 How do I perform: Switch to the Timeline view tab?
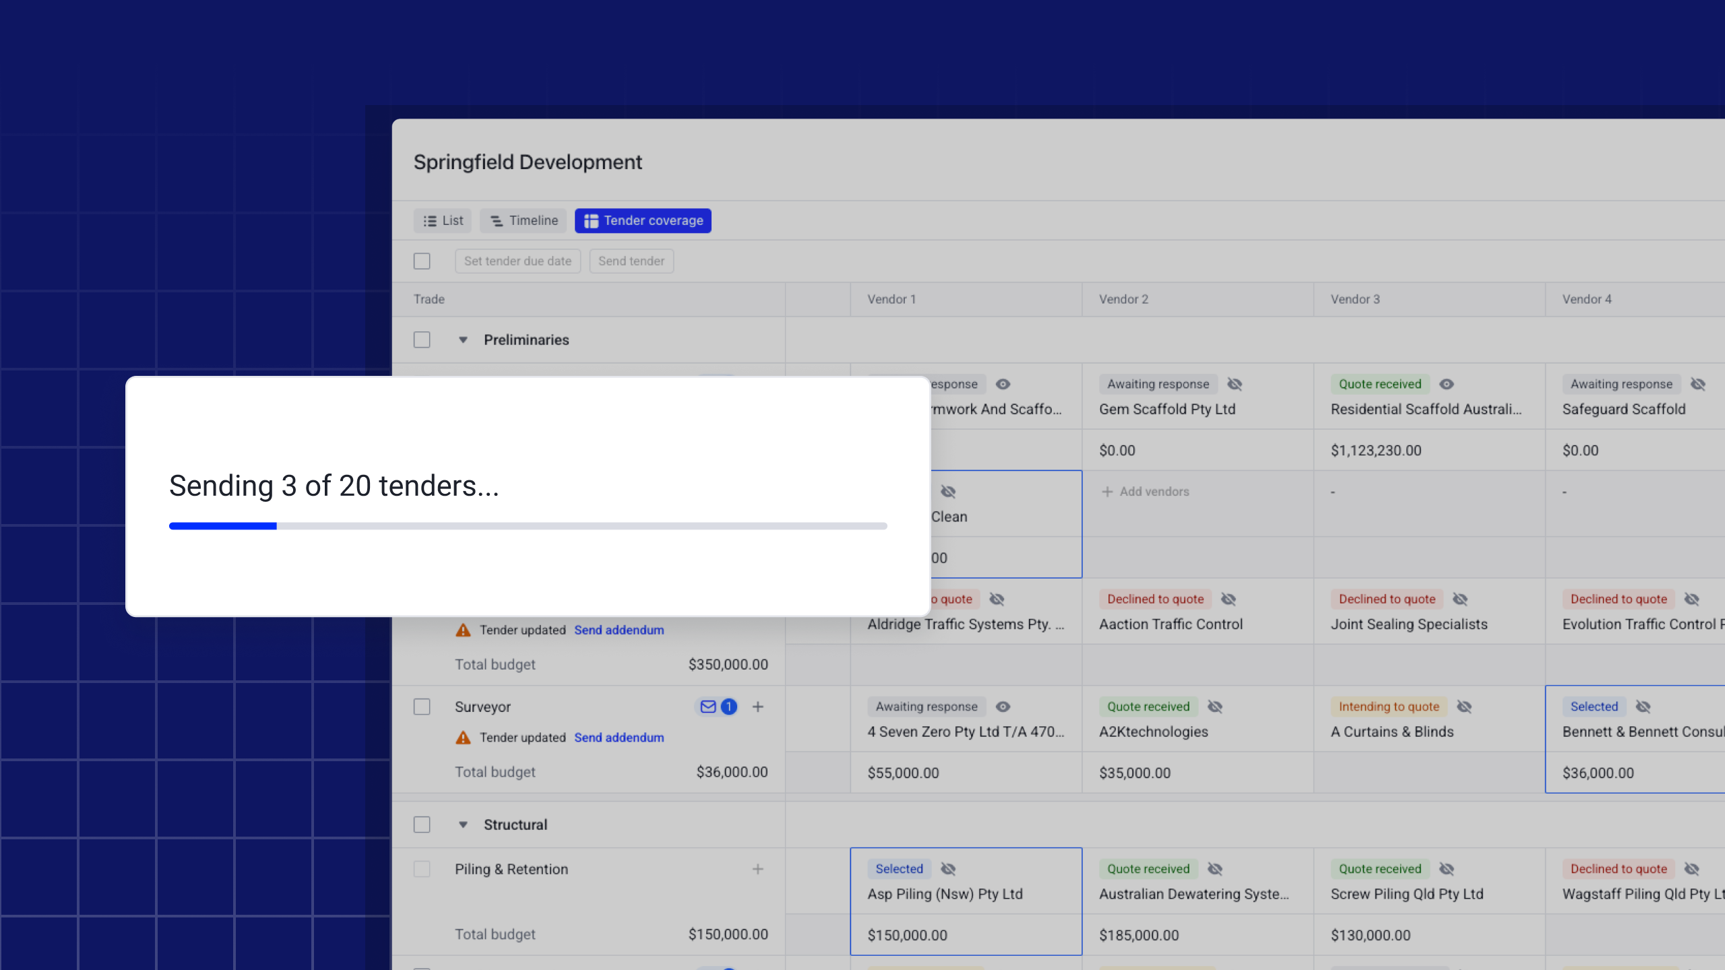(x=524, y=220)
